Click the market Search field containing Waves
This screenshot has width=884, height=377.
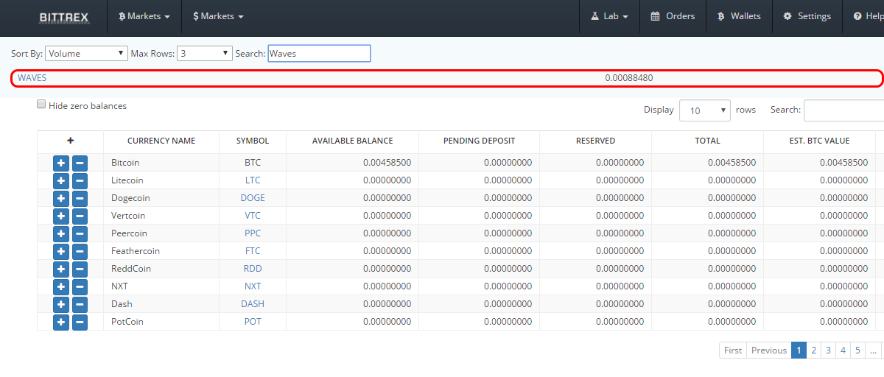(319, 53)
